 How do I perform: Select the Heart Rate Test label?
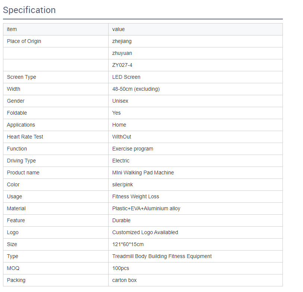coord(25,137)
